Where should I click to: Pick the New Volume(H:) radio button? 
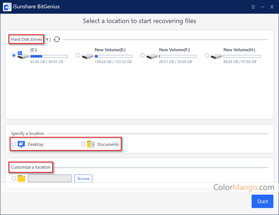(x=207, y=55)
